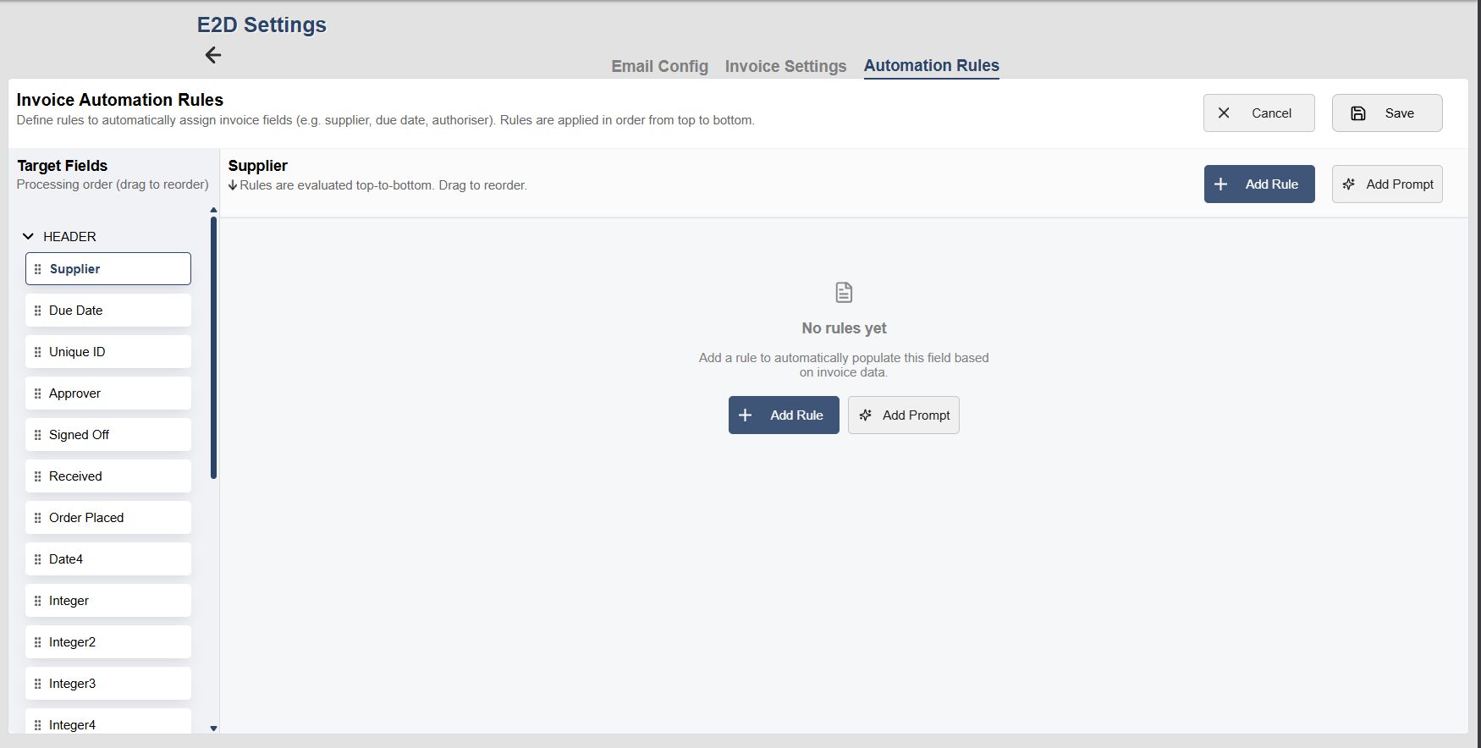Click the back arrow under E2D Settings

click(213, 55)
